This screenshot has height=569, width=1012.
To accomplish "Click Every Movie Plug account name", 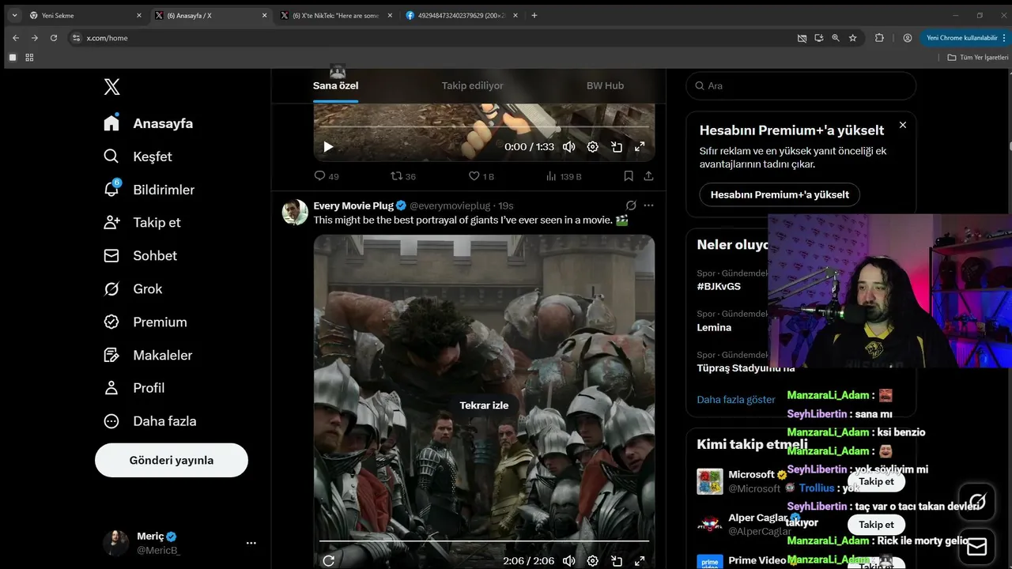I will (x=353, y=205).
